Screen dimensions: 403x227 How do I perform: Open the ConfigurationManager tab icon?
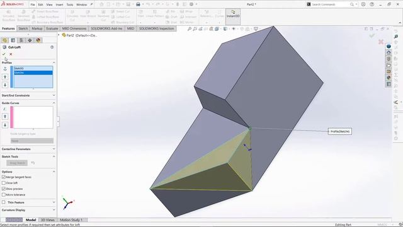[21, 40]
